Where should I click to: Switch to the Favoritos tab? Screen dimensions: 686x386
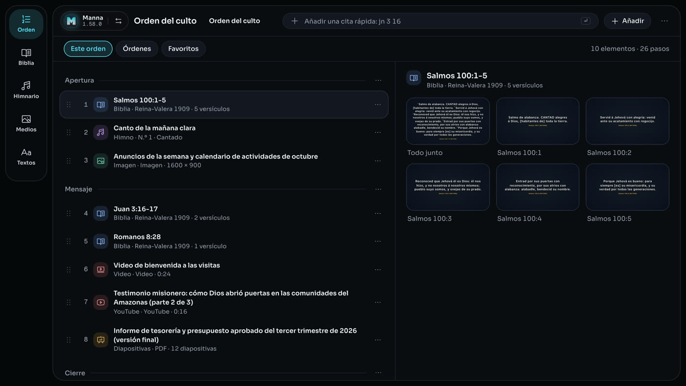[183, 48]
